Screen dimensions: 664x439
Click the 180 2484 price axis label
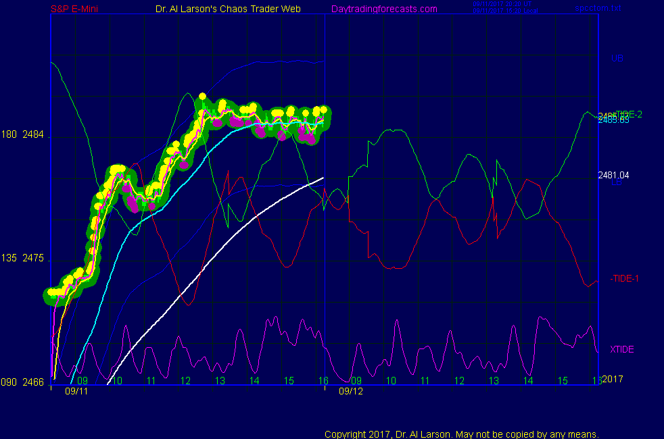(x=24, y=135)
